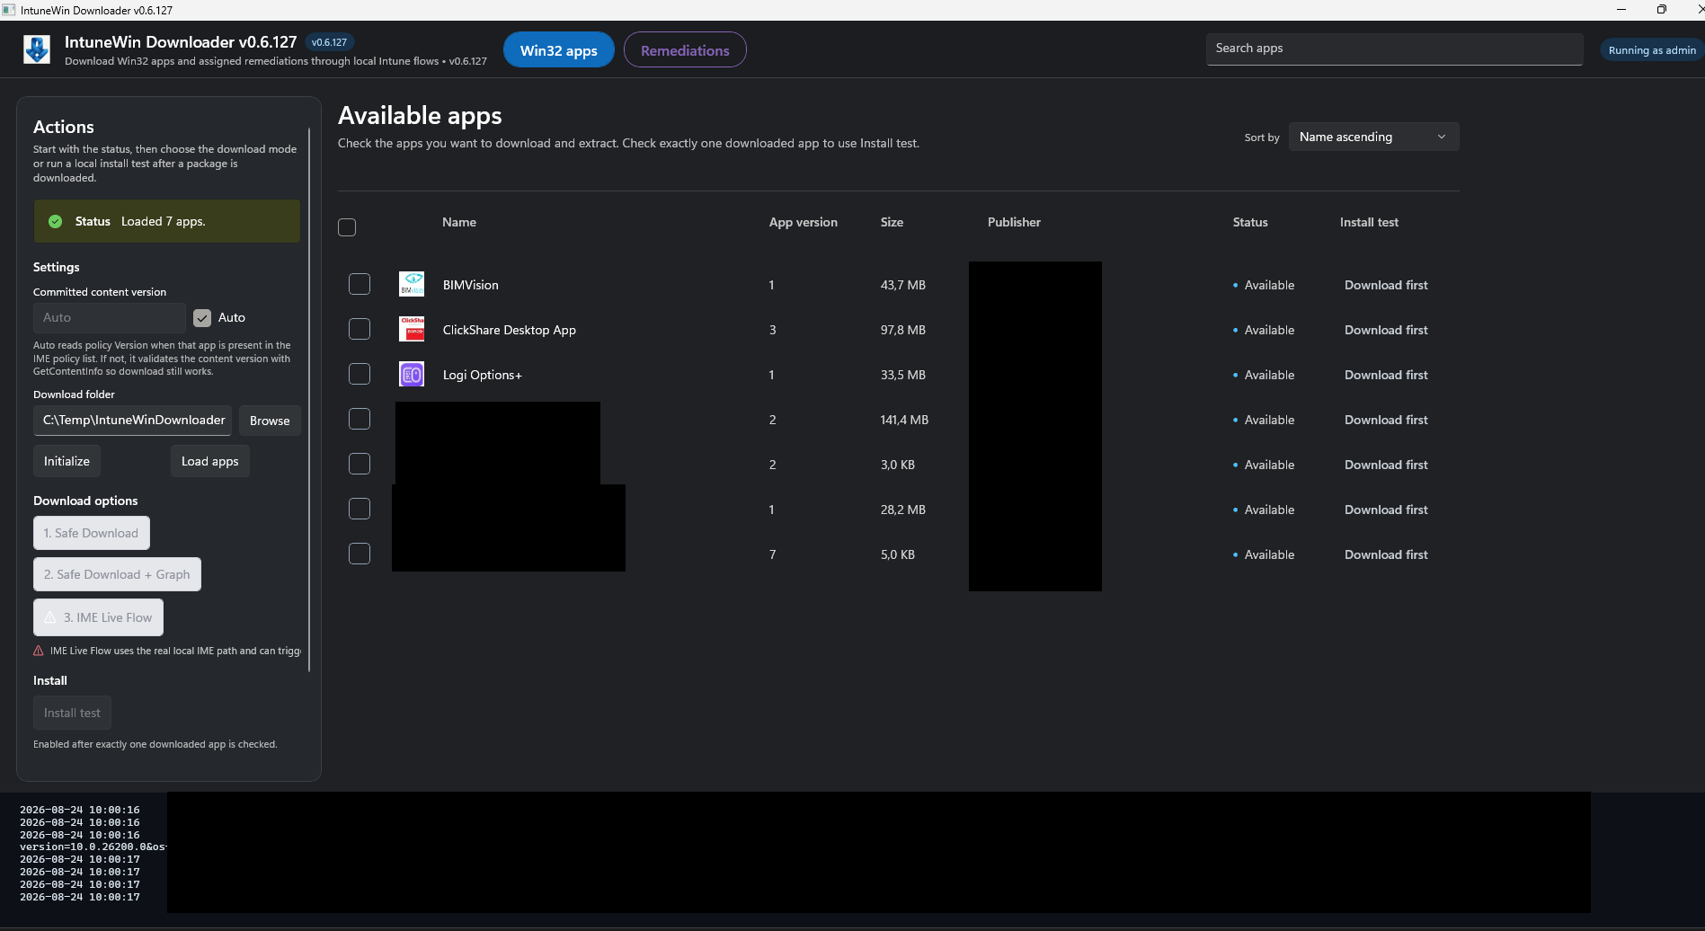Click the Logi Options+ app name
This screenshot has width=1705, height=931.
point(482,375)
